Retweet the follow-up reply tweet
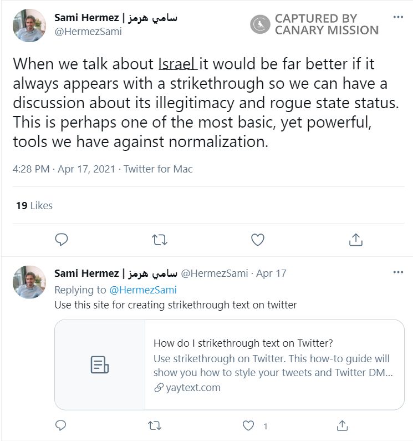The height and width of the screenshot is (441, 413). coord(156,425)
